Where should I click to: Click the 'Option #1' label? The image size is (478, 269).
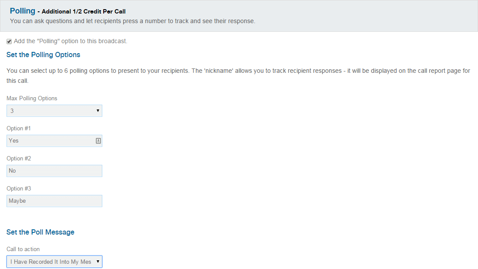pos(19,129)
